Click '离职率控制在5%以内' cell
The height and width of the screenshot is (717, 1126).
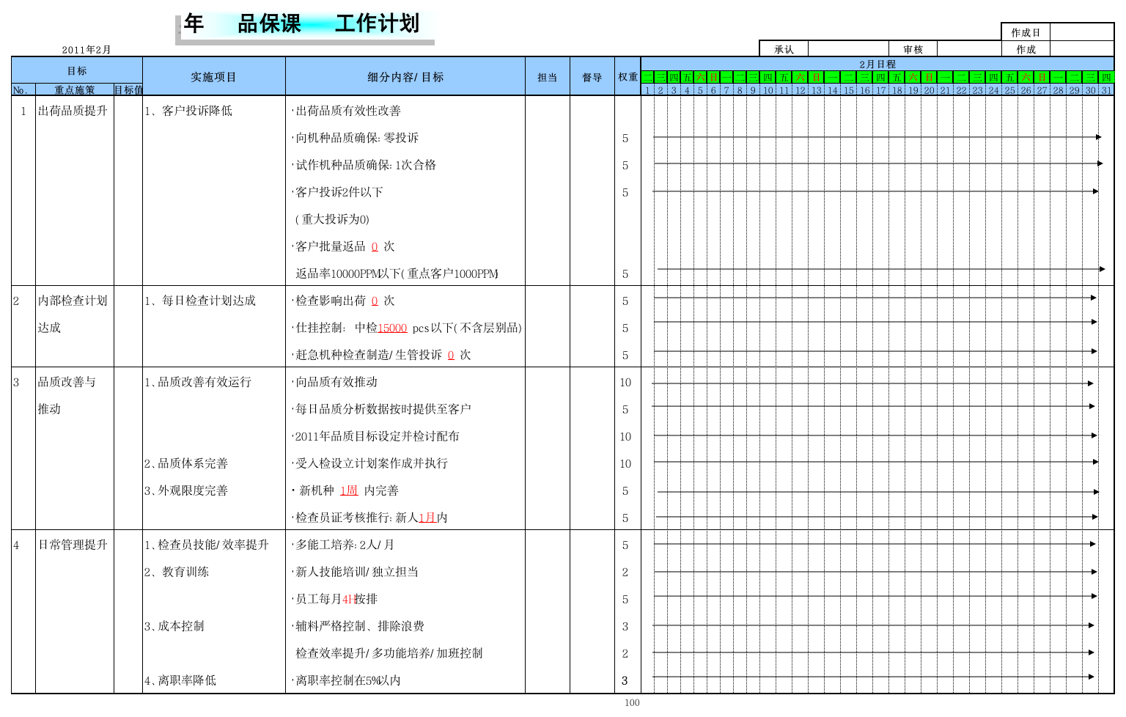click(x=347, y=680)
